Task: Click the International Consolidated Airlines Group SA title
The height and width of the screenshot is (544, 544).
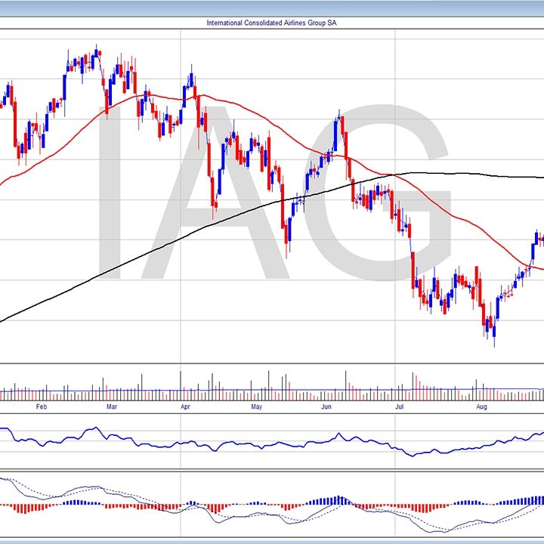Action: click(272, 23)
